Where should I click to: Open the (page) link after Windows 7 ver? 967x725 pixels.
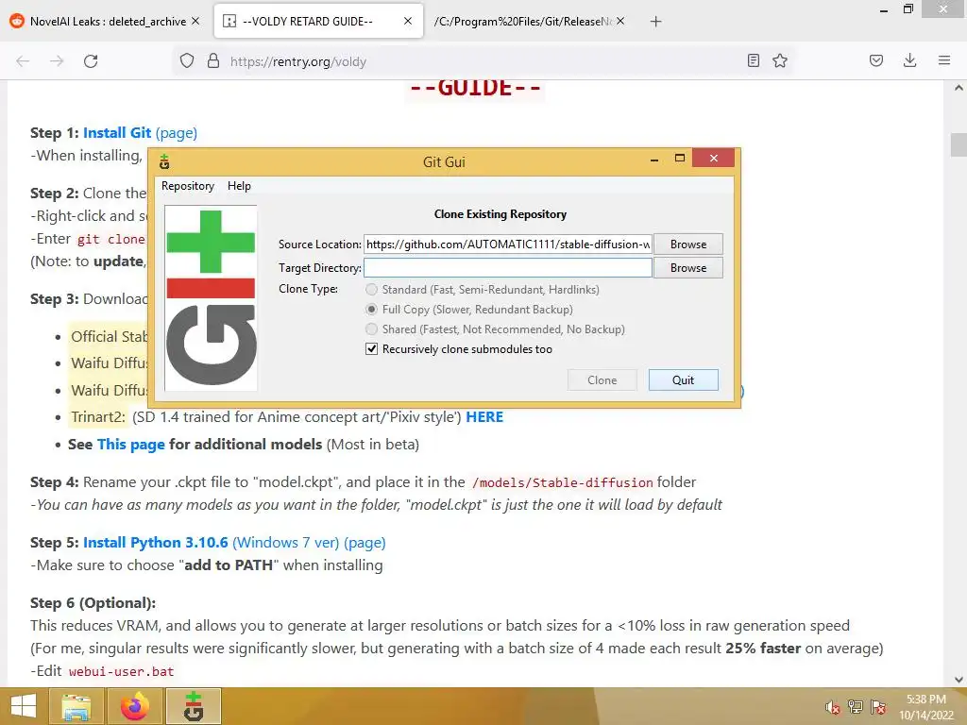[365, 543]
